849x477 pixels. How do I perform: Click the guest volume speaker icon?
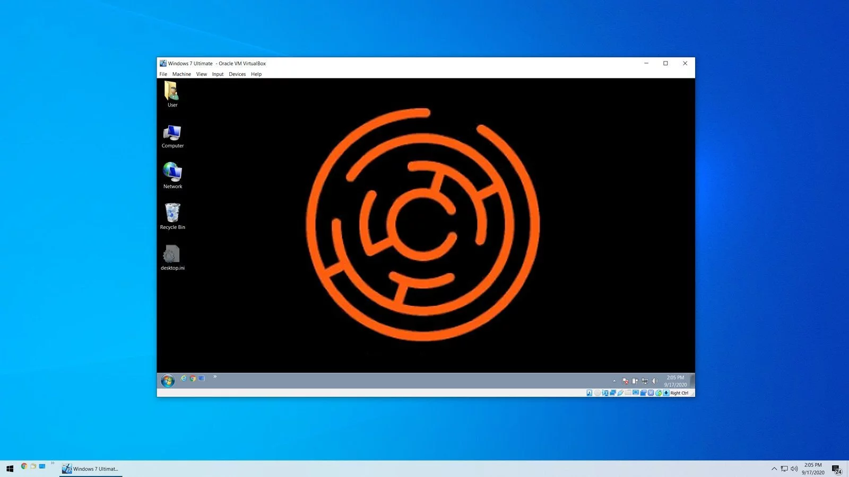click(655, 381)
